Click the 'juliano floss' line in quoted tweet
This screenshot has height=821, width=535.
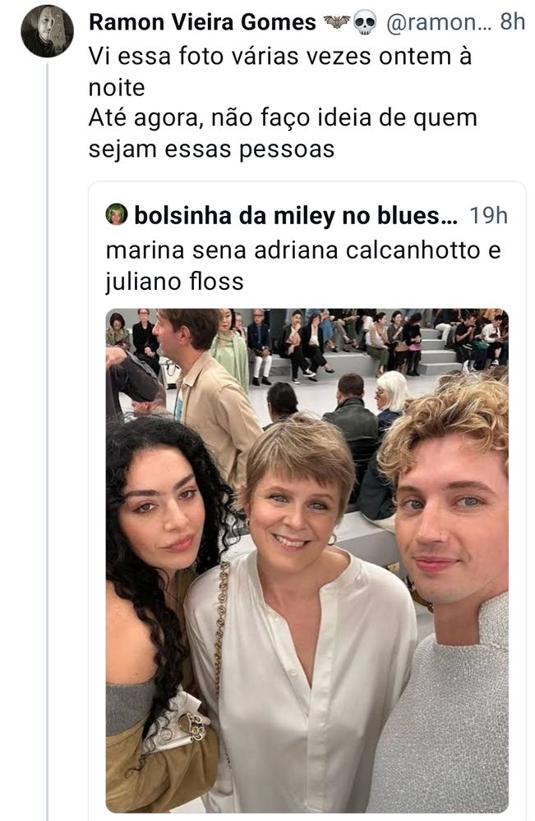coord(174,282)
